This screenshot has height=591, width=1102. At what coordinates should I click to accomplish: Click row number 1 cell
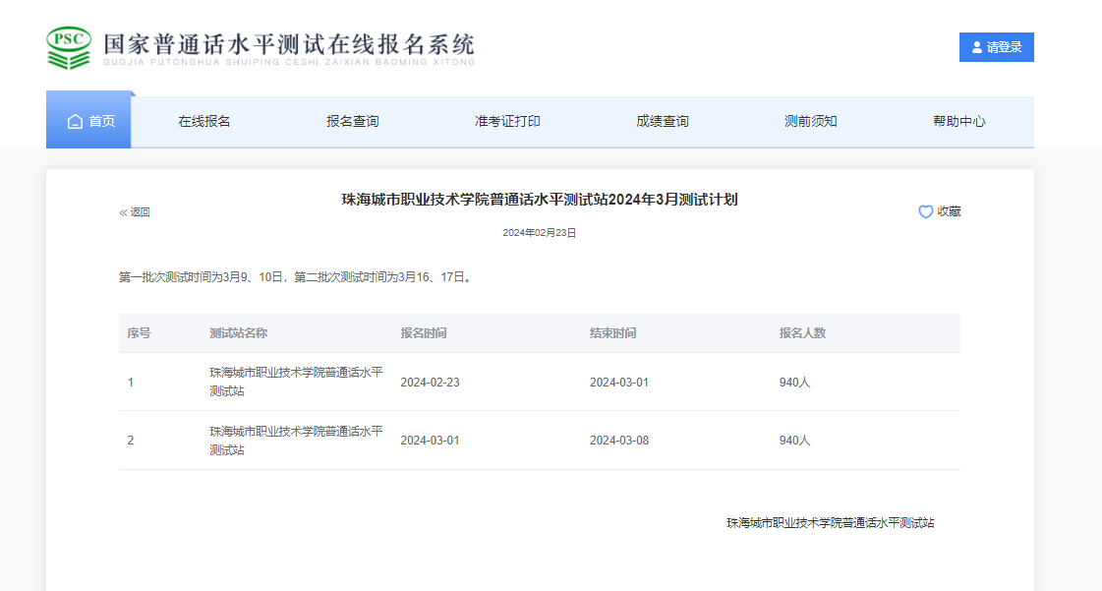pyautogui.click(x=131, y=383)
